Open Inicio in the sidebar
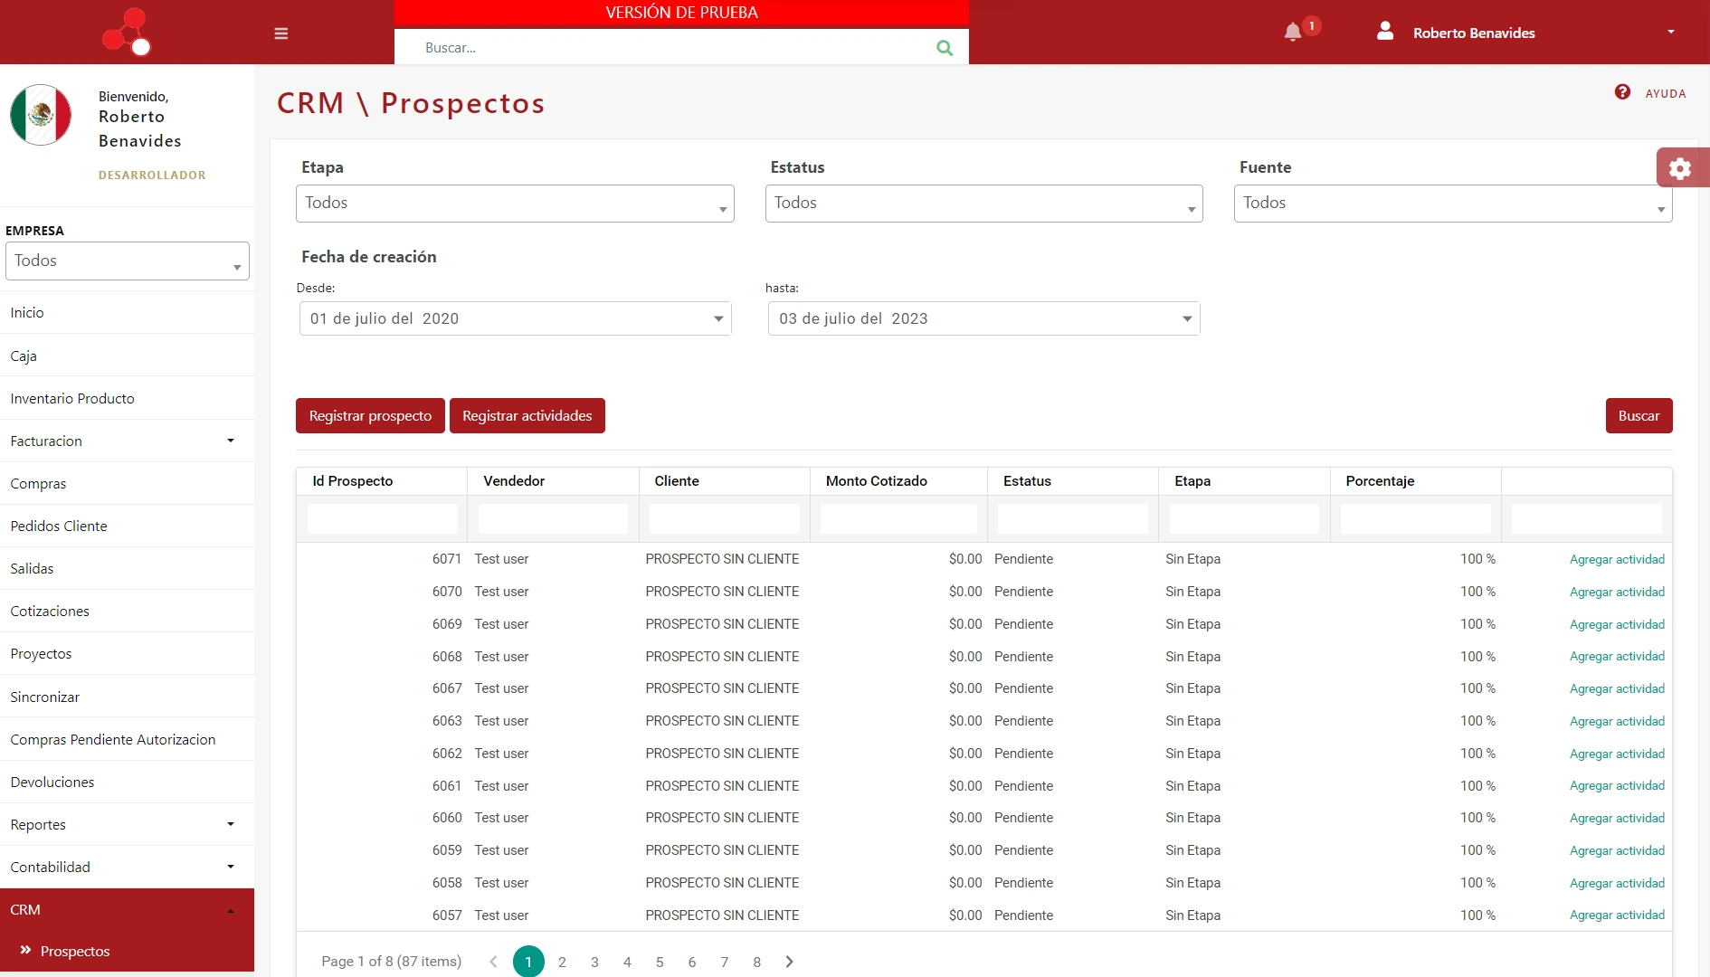 pos(127,312)
